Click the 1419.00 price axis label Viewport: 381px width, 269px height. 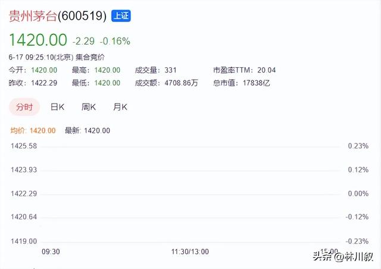(x=24, y=241)
